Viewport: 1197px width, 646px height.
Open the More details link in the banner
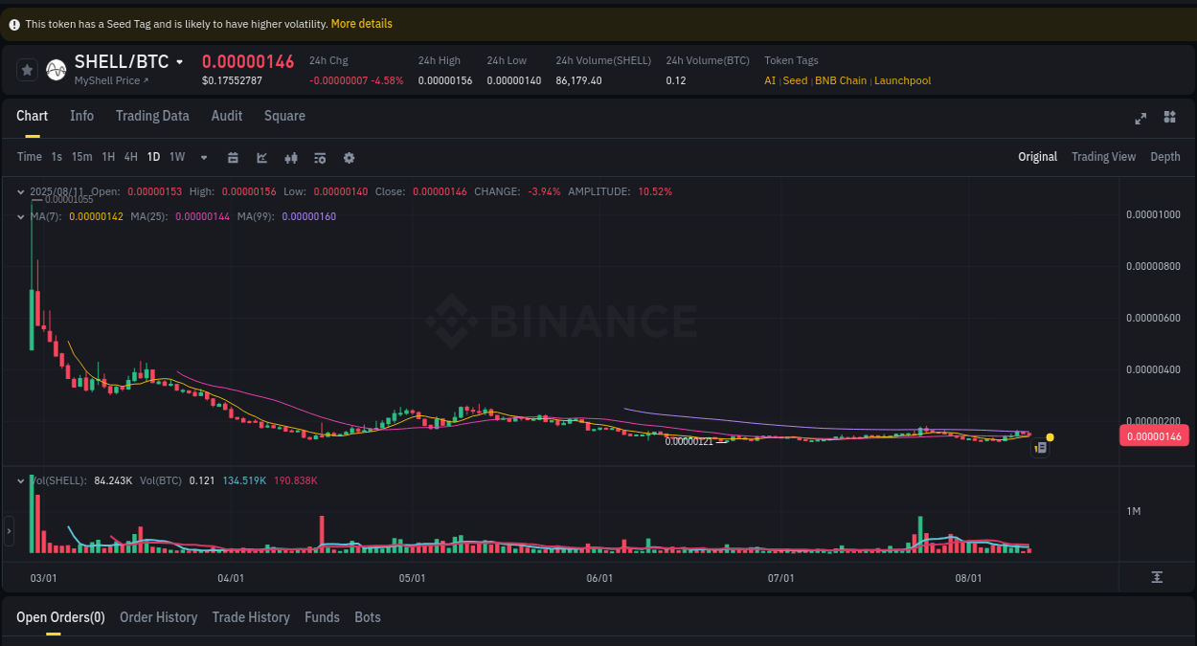click(x=361, y=23)
